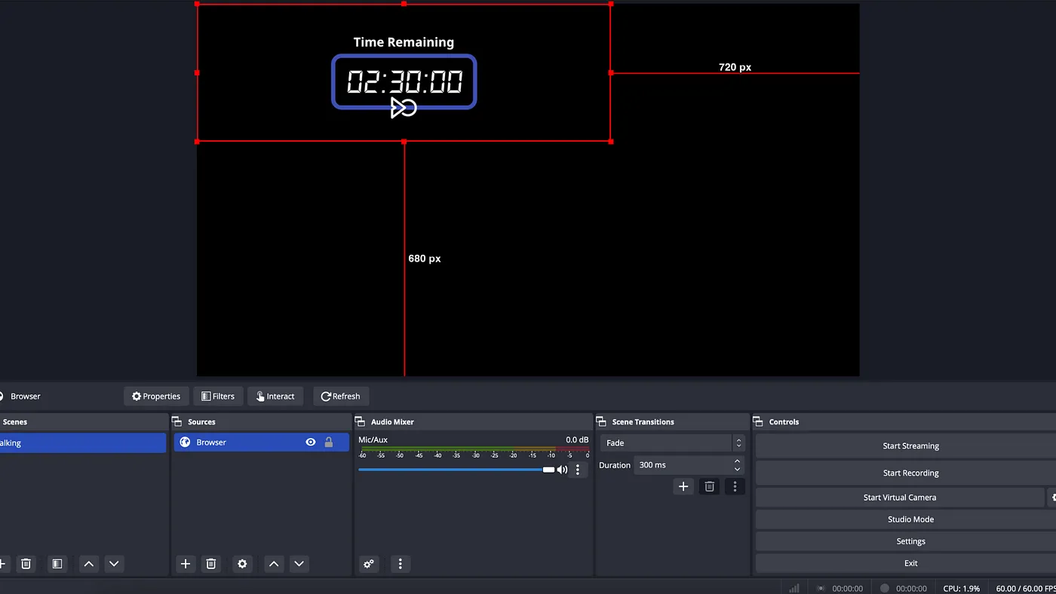Hide the Browser source via eye icon

click(311, 442)
